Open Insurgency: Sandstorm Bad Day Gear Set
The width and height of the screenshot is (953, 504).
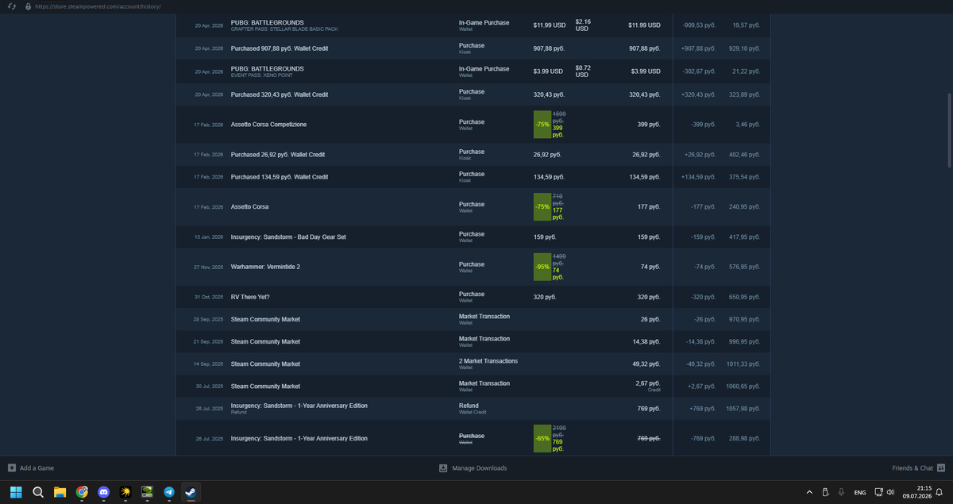473,237
